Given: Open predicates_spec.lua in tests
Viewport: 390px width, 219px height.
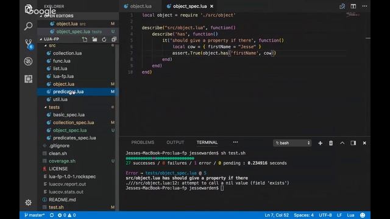Looking at the screenshot, I should coord(74,138).
